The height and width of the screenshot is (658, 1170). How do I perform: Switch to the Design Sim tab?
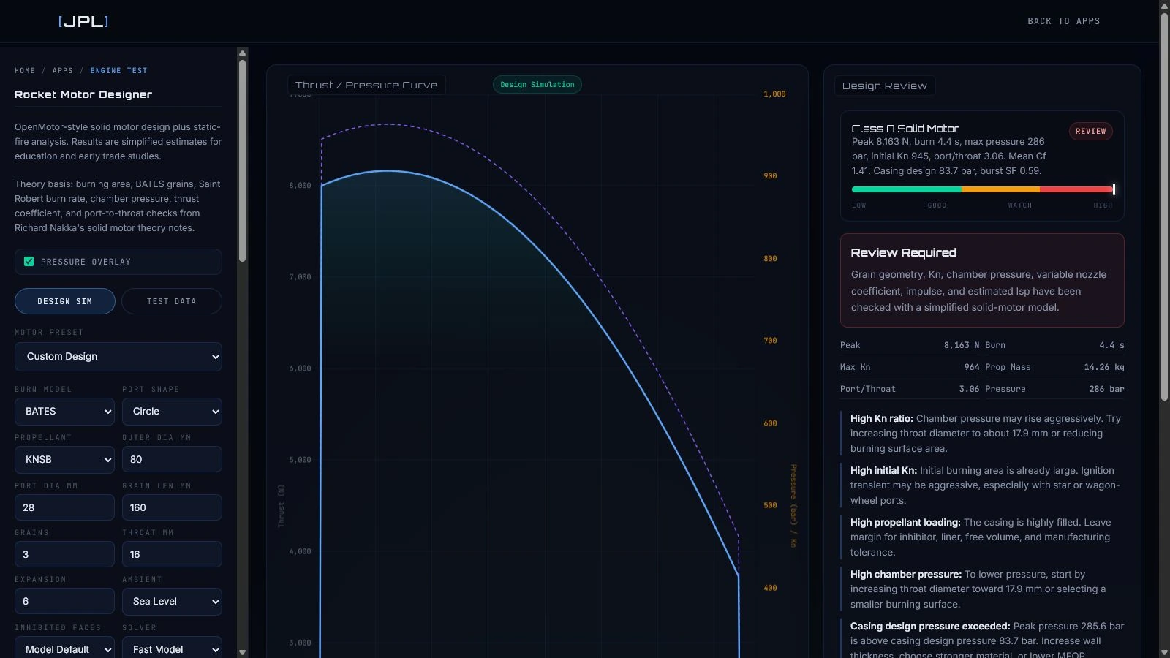(65, 301)
